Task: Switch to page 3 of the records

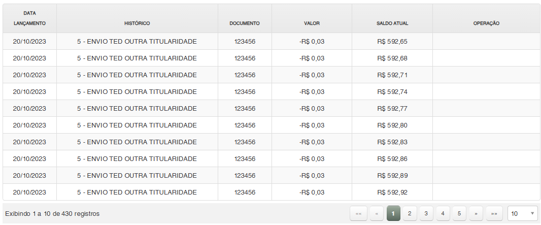Action: (x=426, y=214)
